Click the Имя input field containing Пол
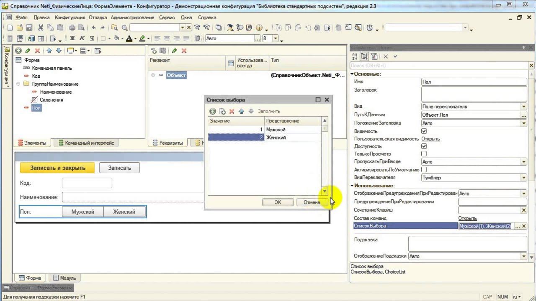536x301 pixels. (474, 82)
